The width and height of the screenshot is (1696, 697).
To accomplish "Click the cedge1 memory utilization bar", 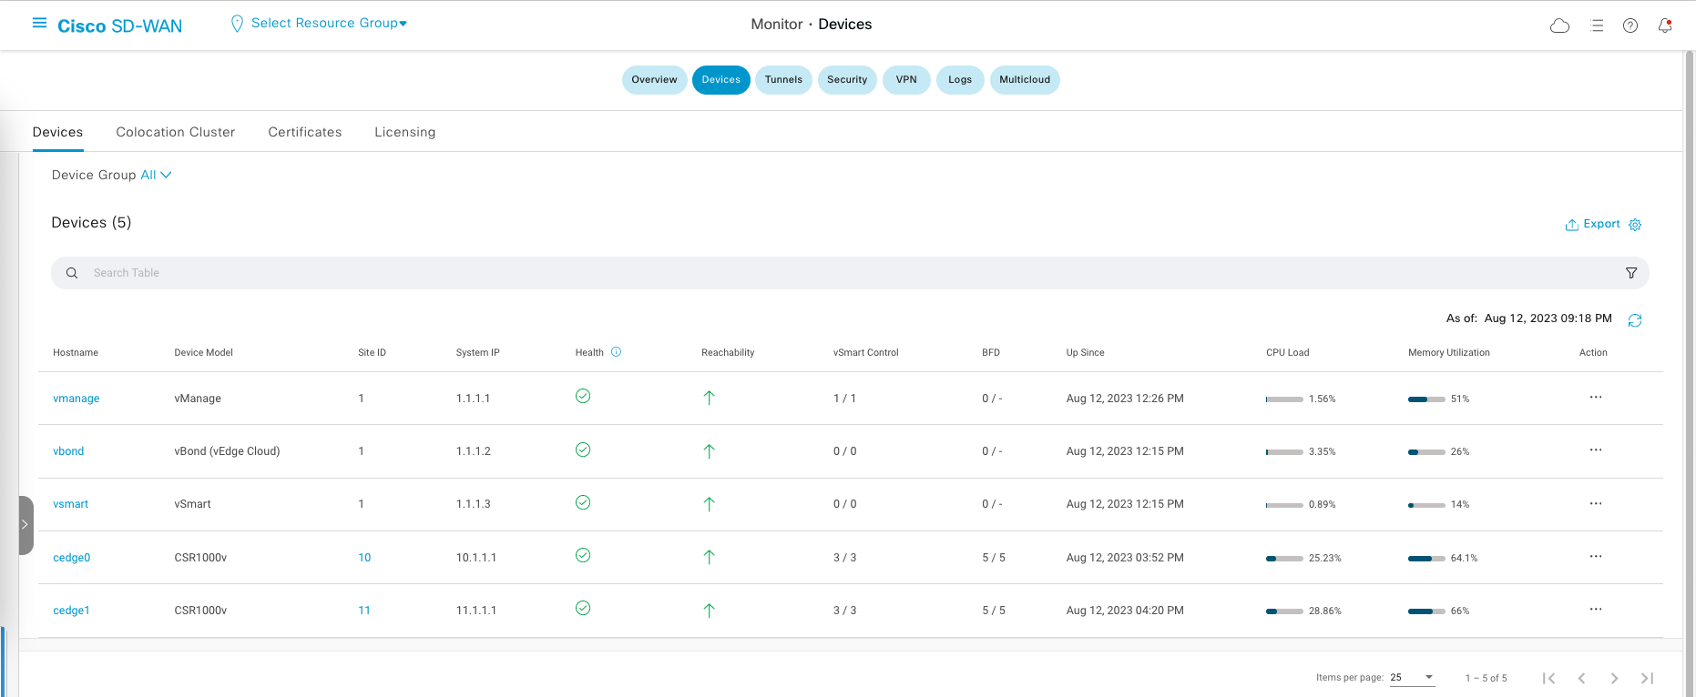I will coord(1426,611).
